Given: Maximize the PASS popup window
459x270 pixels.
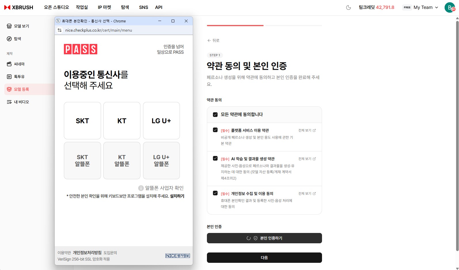Looking at the screenshot, I should (x=173, y=21).
